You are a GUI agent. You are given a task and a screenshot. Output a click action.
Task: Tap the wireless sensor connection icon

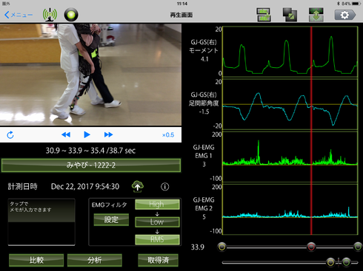[x=50, y=15]
